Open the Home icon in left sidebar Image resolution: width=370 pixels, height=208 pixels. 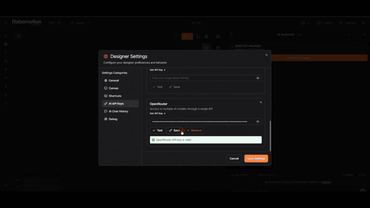6,36
